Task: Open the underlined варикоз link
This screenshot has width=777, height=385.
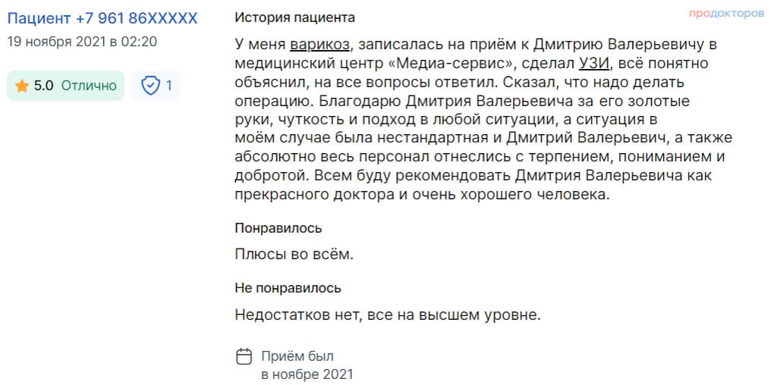Action: pyautogui.click(x=321, y=45)
